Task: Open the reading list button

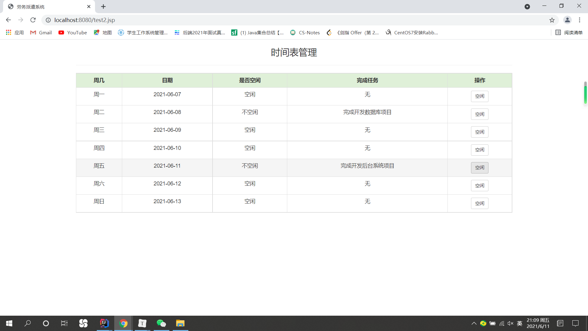Action: pyautogui.click(x=569, y=32)
